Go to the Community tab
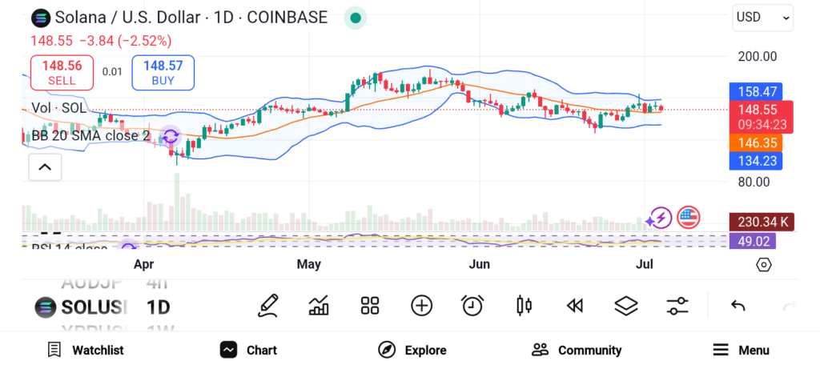 [577, 350]
